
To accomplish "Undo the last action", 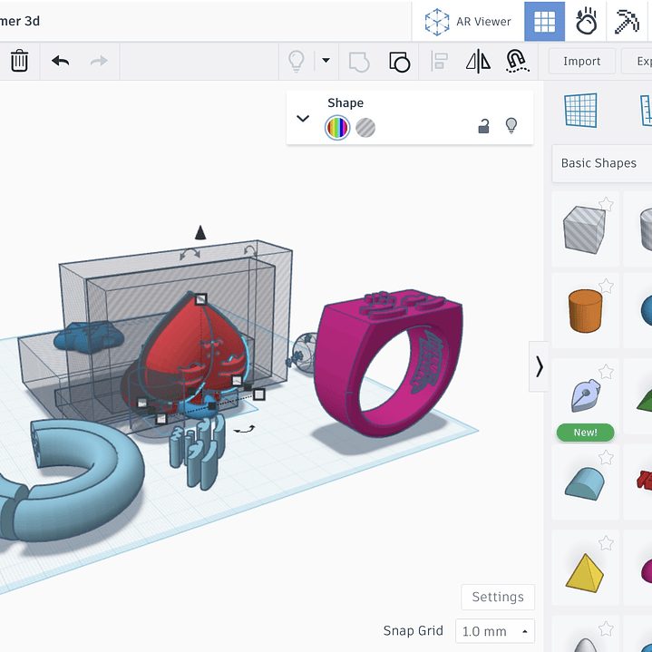I will [x=61, y=62].
